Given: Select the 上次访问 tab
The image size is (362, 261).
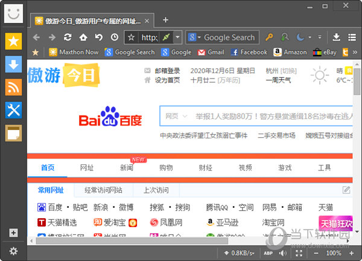Looking at the screenshot, I should (156, 190).
